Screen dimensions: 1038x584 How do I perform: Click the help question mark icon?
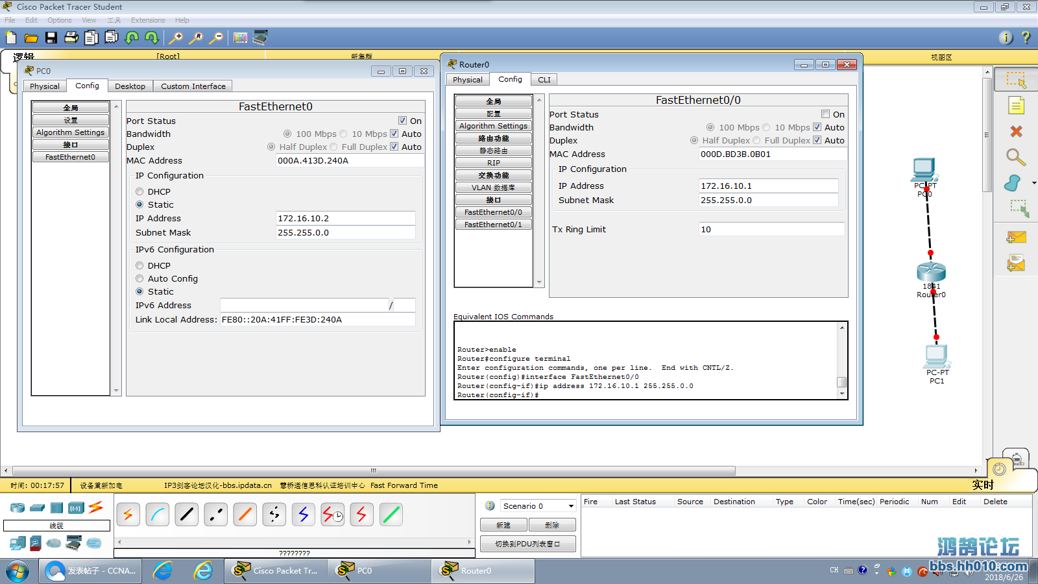(x=1026, y=38)
